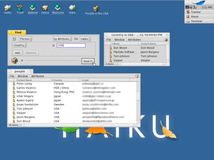Screen dimensions: 214x160
Task: Open File menu in people window
Action: pyautogui.click(x=12, y=76)
